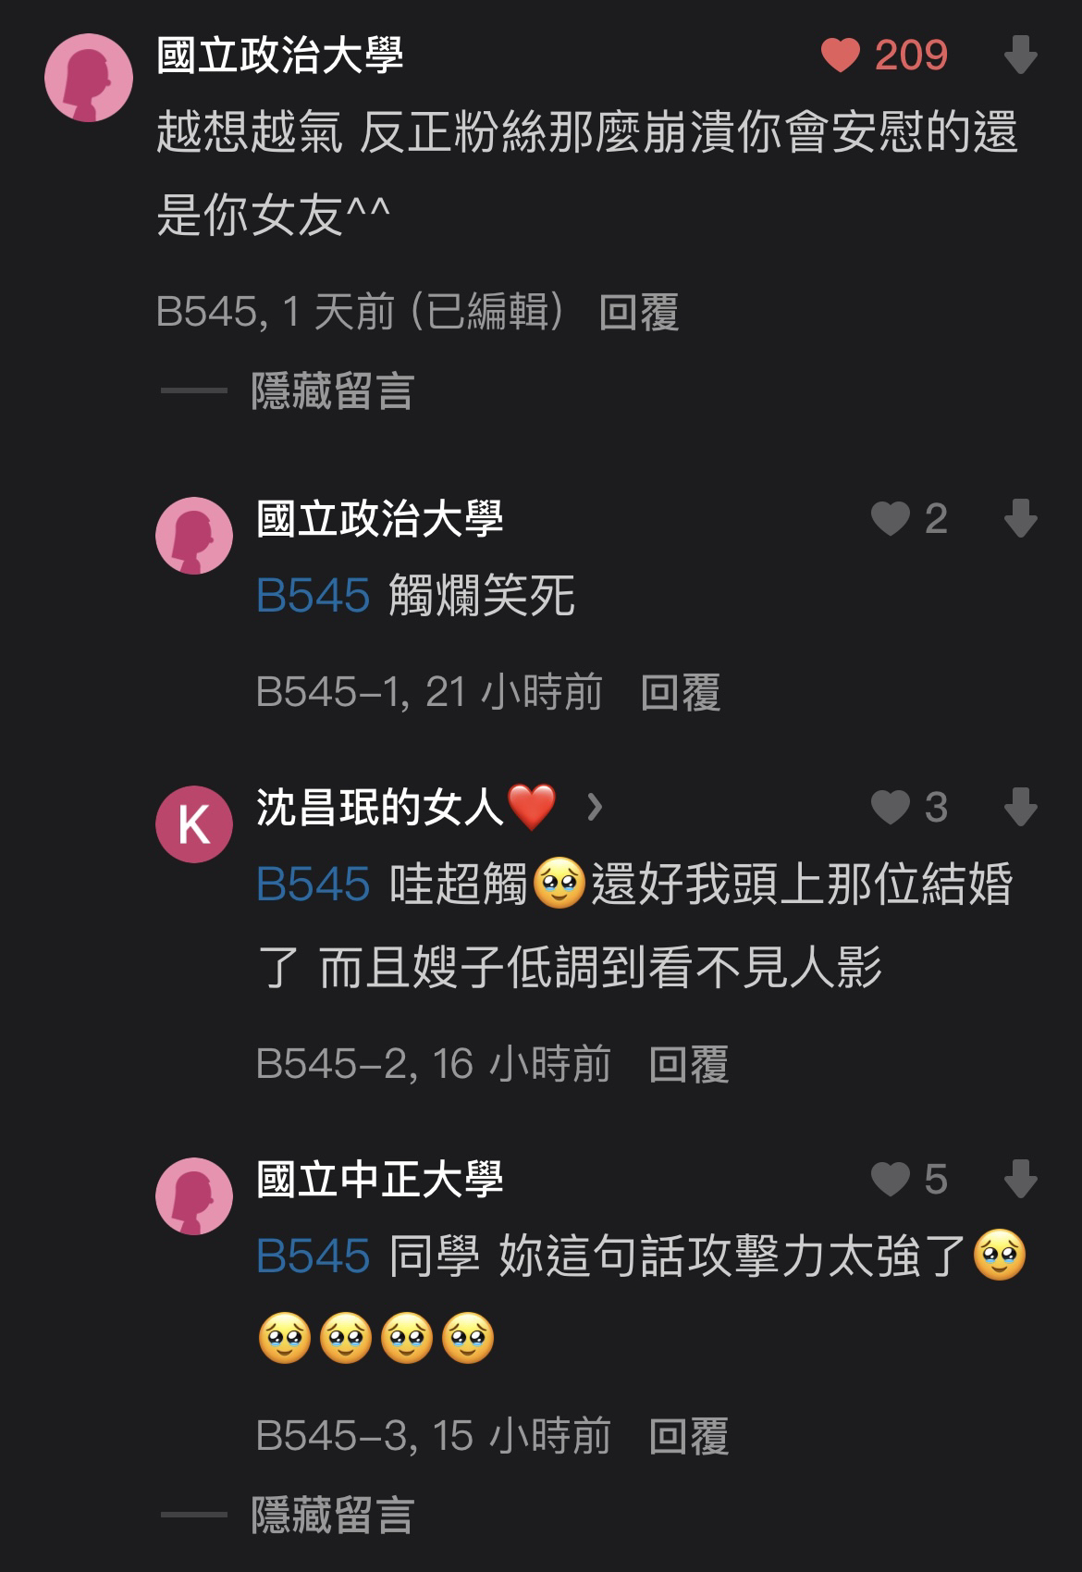
Task: Collapse replies with the bottom 隱藏留言
Action: click(x=332, y=1515)
